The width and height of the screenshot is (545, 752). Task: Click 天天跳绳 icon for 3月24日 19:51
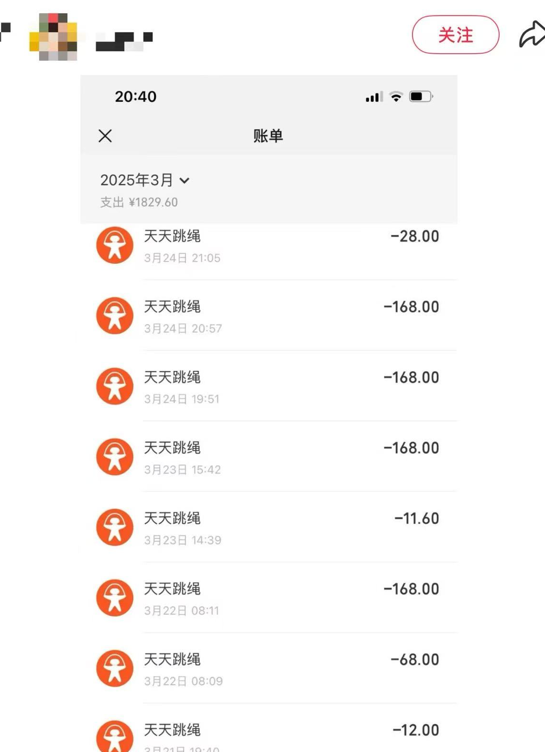tap(115, 386)
